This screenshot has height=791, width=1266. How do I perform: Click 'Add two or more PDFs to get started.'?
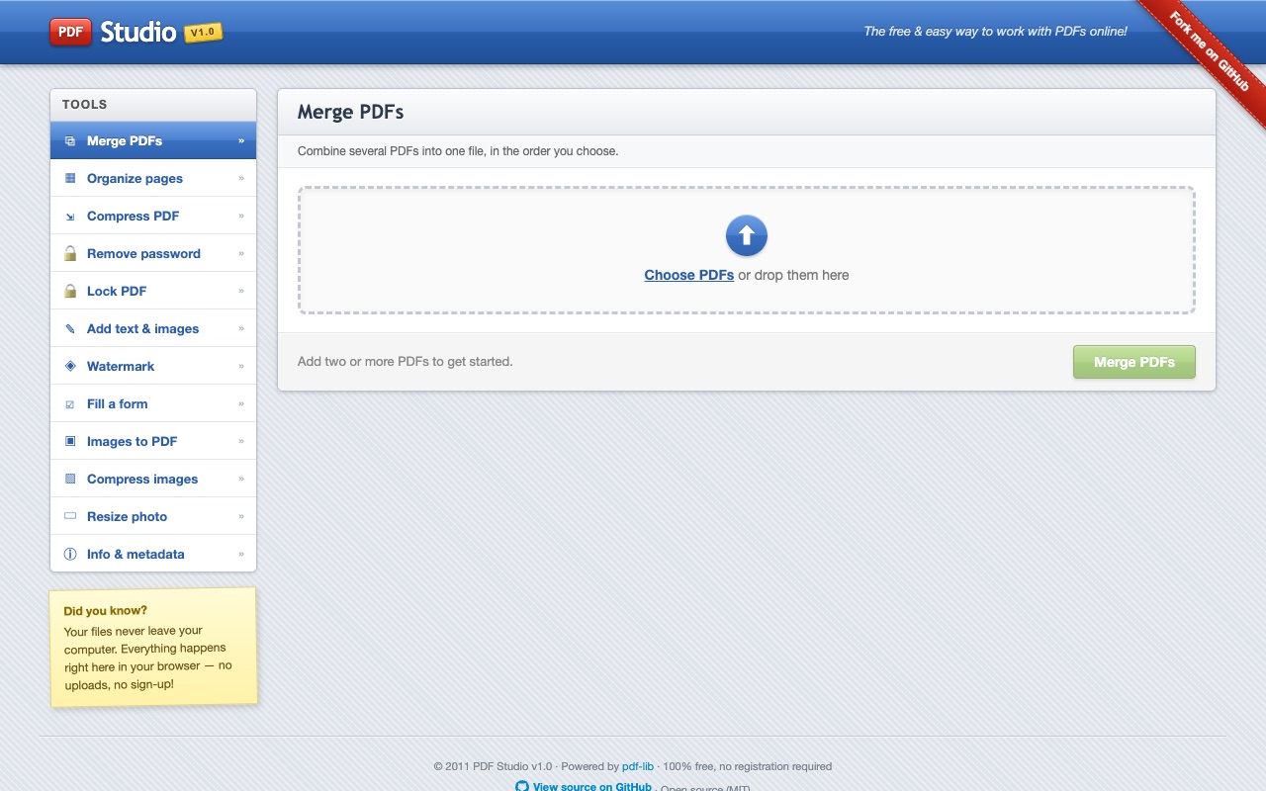click(406, 362)
